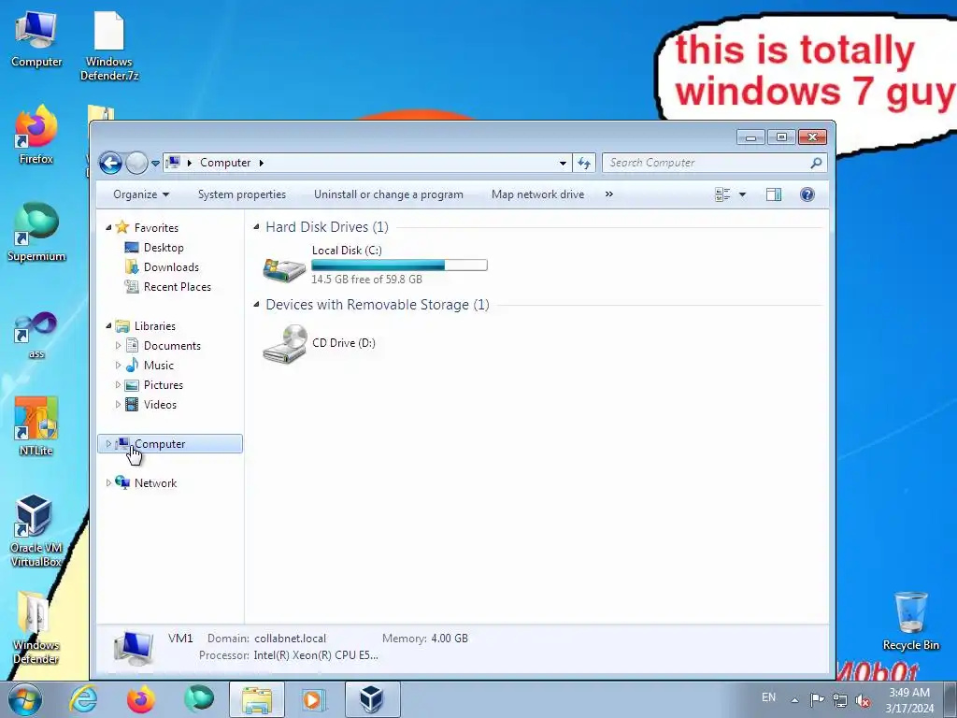Open Windows Media Player taskbar icon
Viewport: 957px width, 718px height.
pos(314,699)
